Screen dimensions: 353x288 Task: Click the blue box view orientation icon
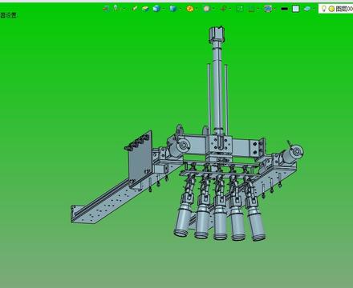tap(173, 9)
